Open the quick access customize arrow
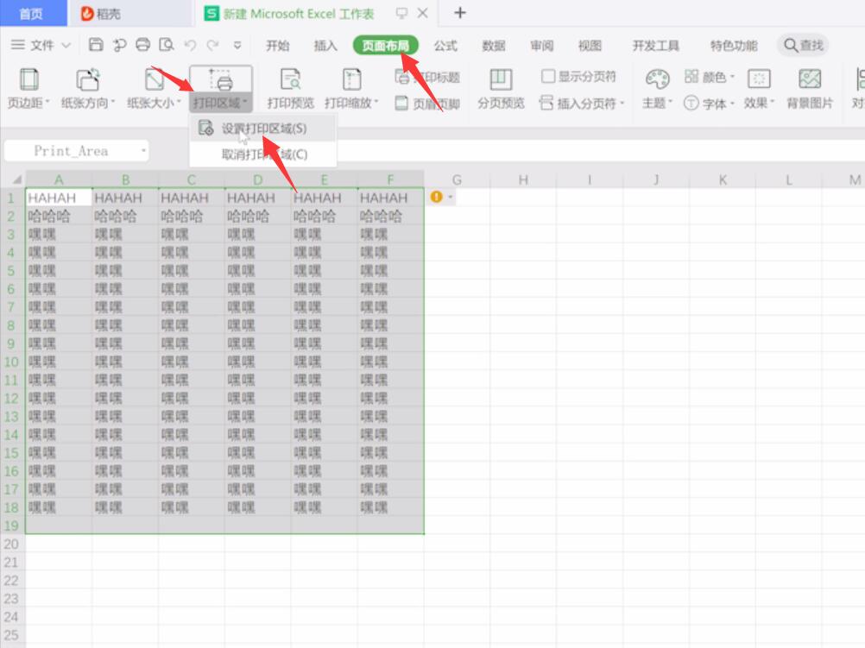The height and width of the screenshot is (648, 865). 237,45
